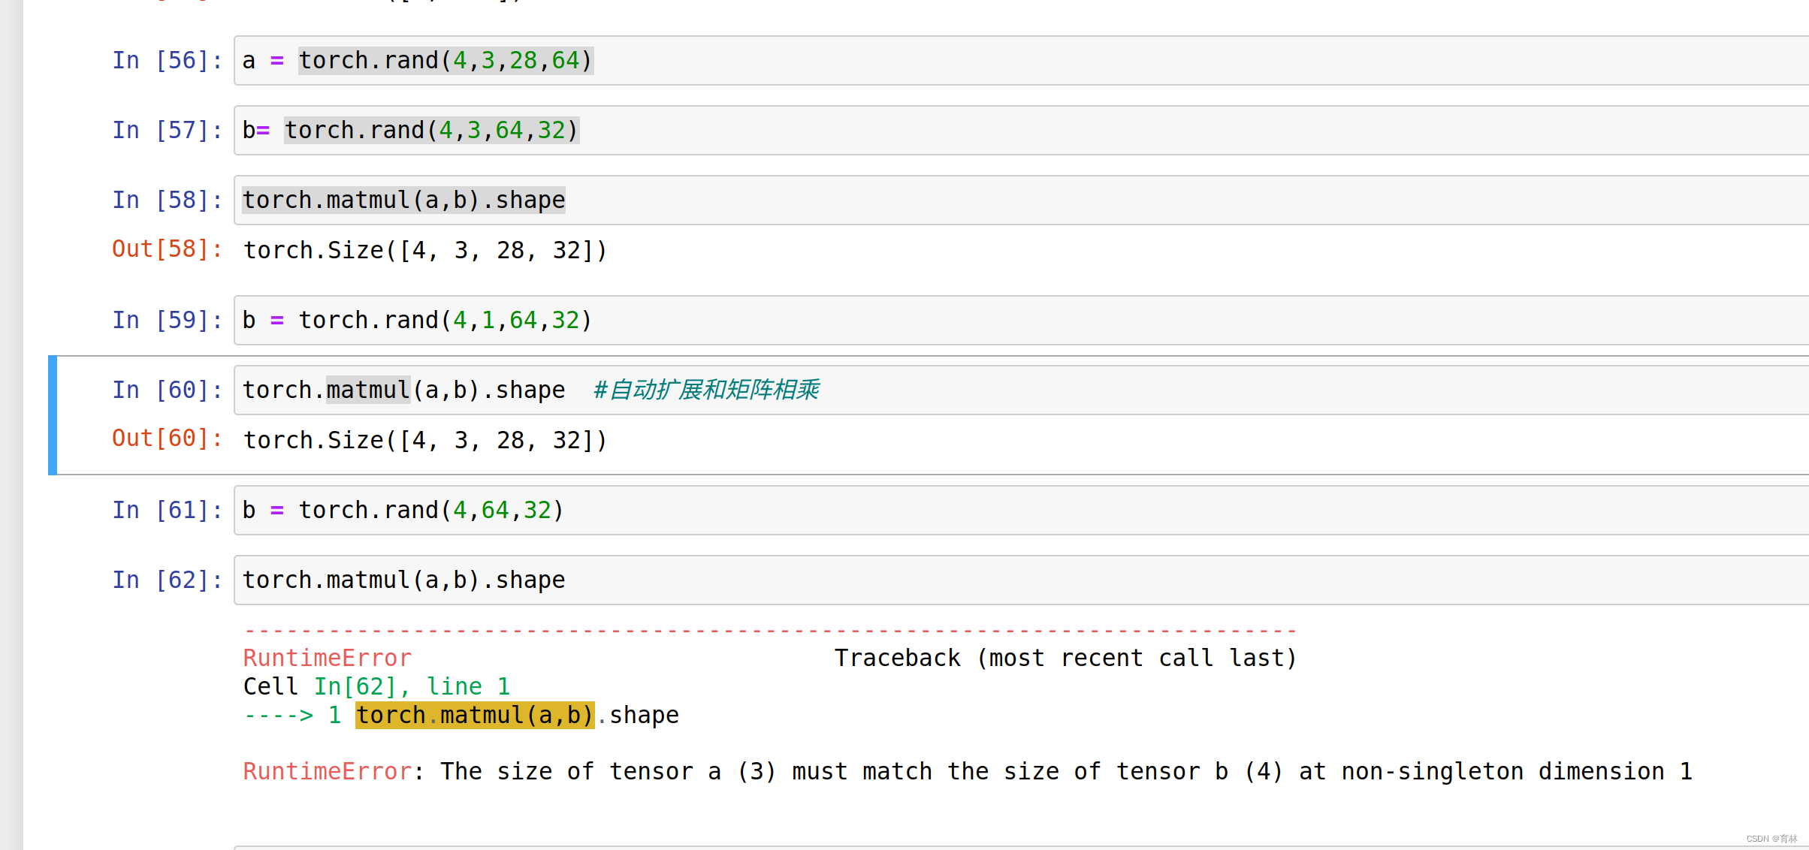Click code cell In [60] with the Chinese comment
Viewport: 1809px width, 850px height.
pos(1022,390)
